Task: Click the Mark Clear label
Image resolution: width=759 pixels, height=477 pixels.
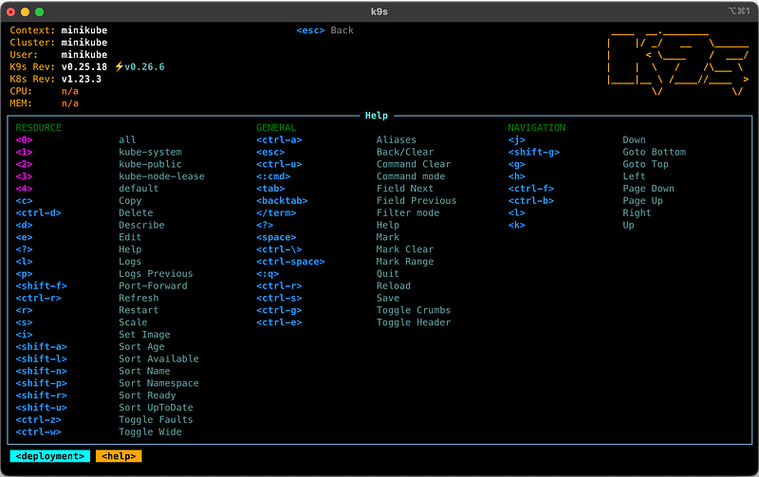Action: [x=405, y=249]
